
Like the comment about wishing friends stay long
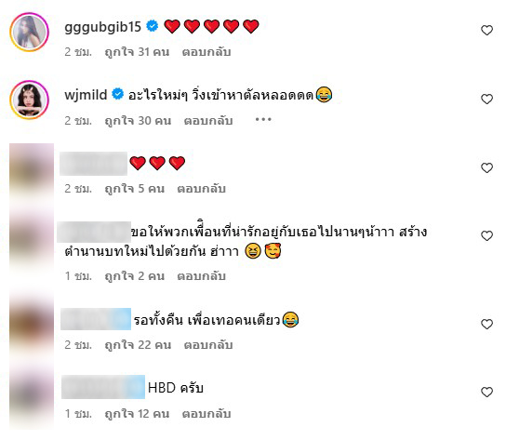tap(486, 236)
